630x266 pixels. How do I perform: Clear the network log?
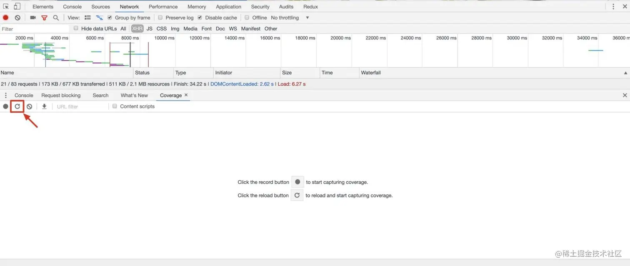pos(17,17)
